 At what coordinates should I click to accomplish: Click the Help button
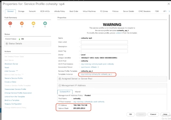pyautogui.click(x=165, y=114)
